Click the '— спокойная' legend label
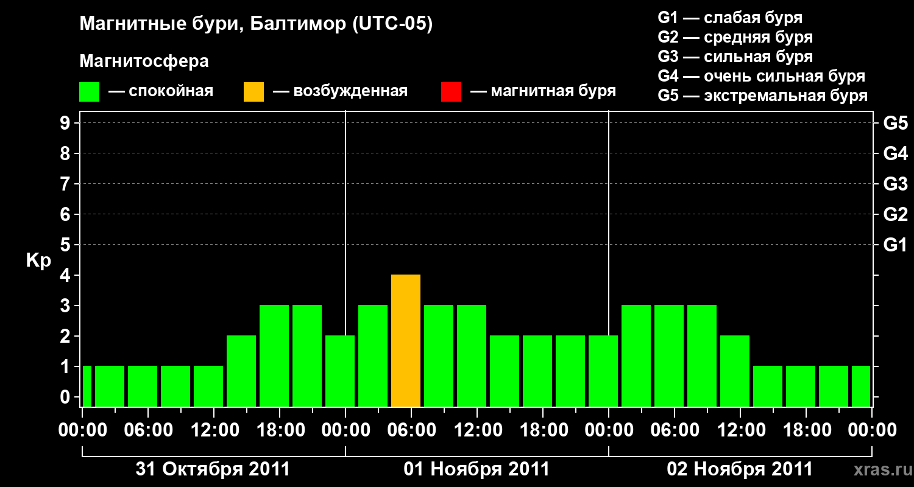 (x=160, y=92)
